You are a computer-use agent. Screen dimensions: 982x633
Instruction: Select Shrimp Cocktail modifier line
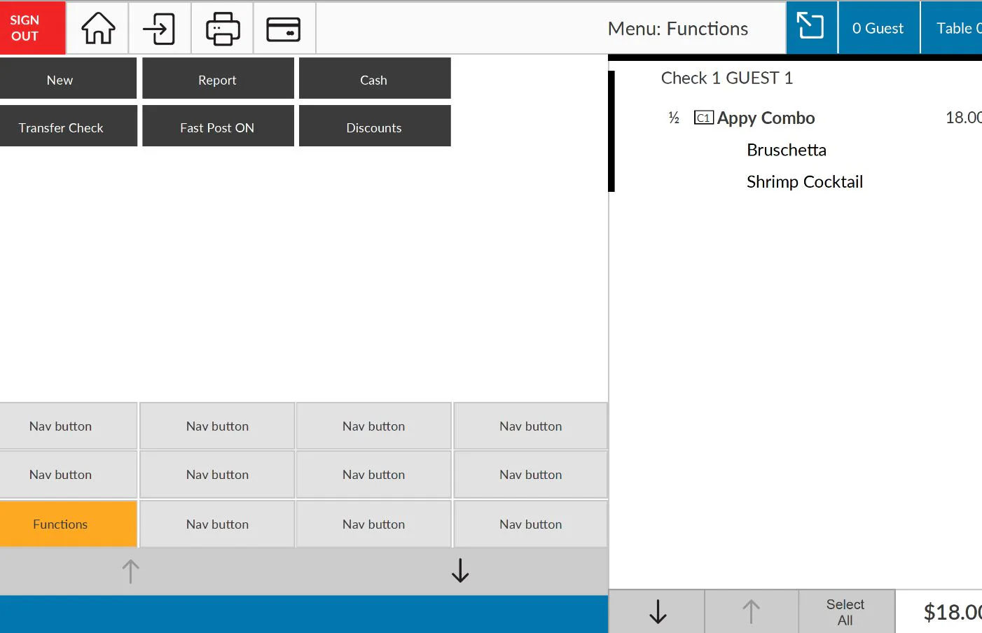pos(805,182)
